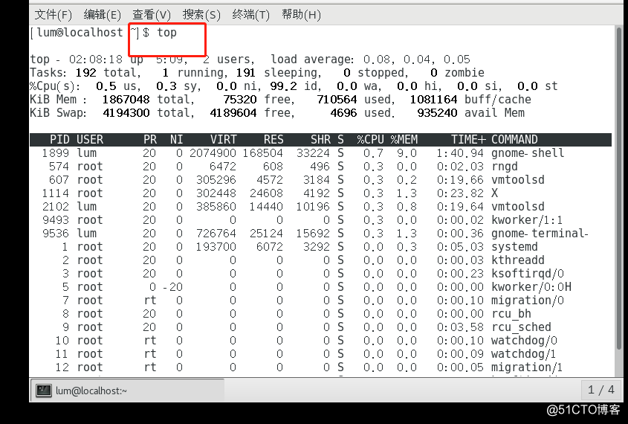Open the 查看(V) menu
Screen dimensions: 628x424
click(x=152, y=15)
